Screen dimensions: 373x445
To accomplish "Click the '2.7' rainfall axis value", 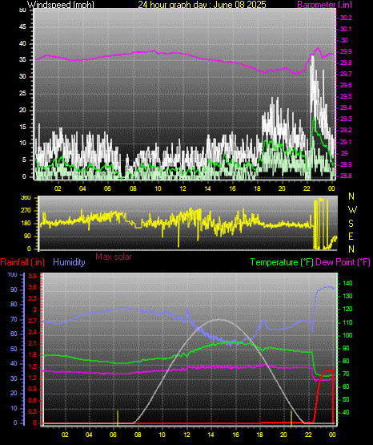I will coord(33,321).
